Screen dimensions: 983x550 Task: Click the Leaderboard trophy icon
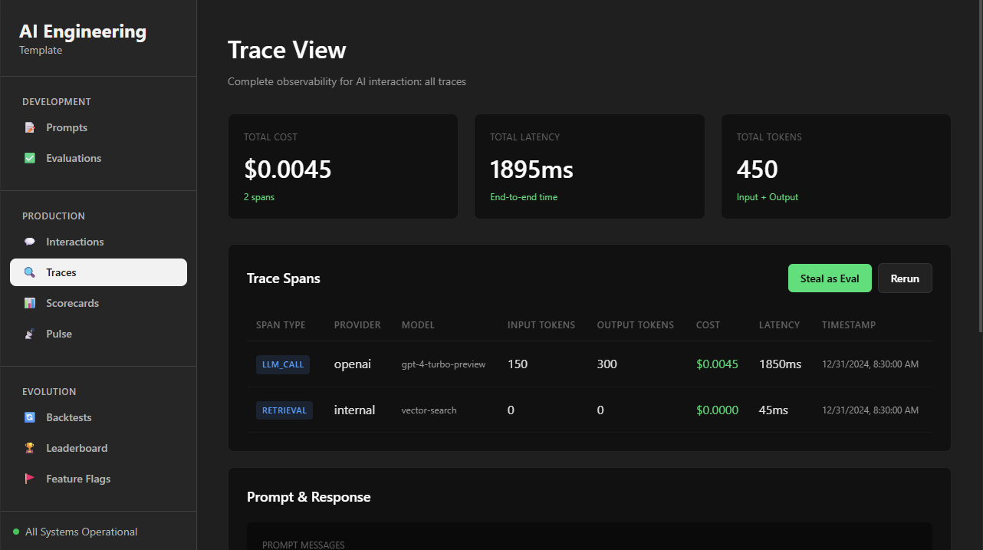29,447
